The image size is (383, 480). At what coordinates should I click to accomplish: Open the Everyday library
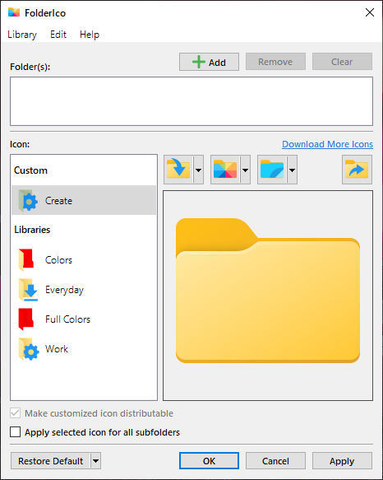click(84, 290)
